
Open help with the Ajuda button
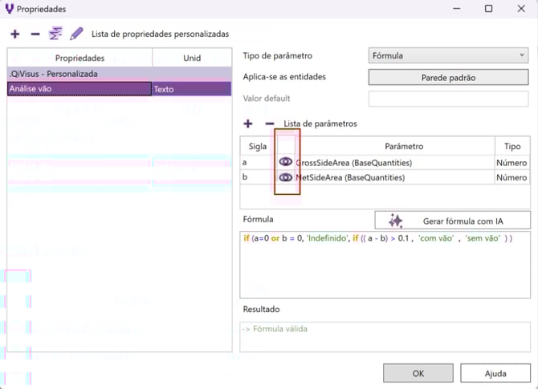click(495, 373)
